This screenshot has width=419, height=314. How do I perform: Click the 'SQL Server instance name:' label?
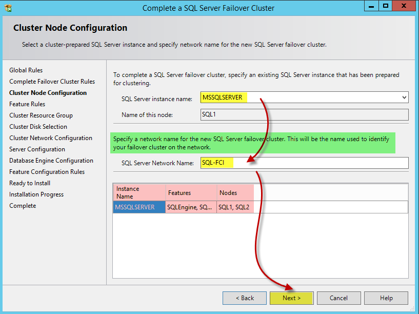tap(157, 99)
